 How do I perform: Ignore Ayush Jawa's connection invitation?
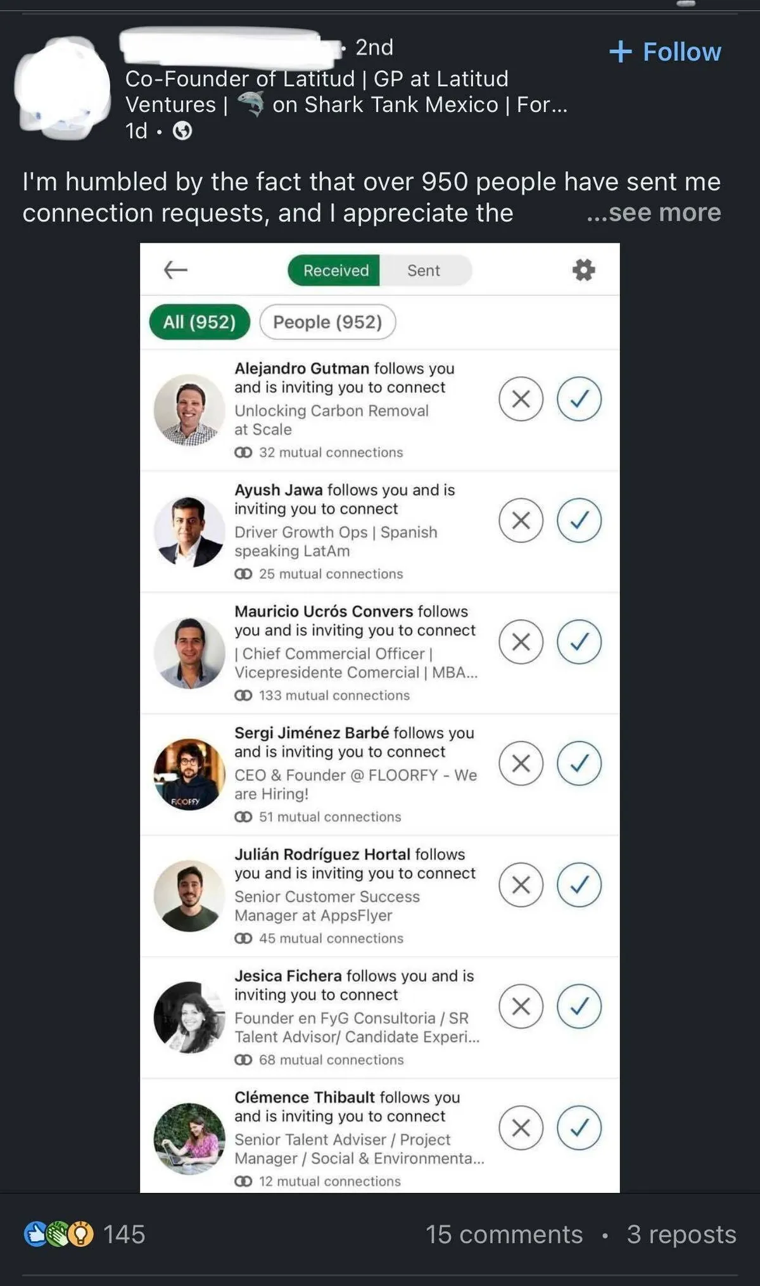[521, 521]
